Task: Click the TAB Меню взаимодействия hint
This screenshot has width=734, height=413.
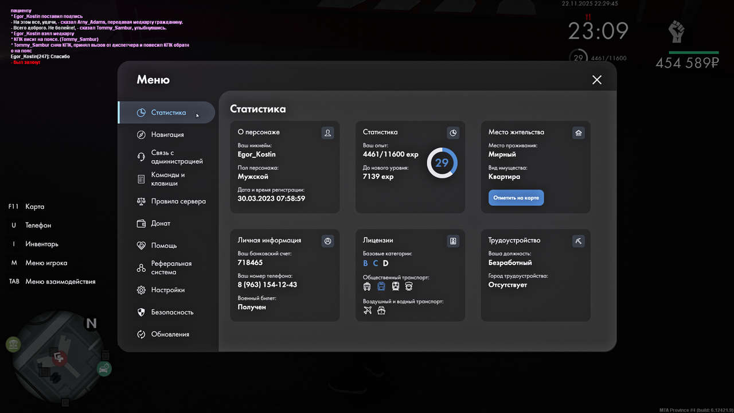Action: click(x=52, y=282)
